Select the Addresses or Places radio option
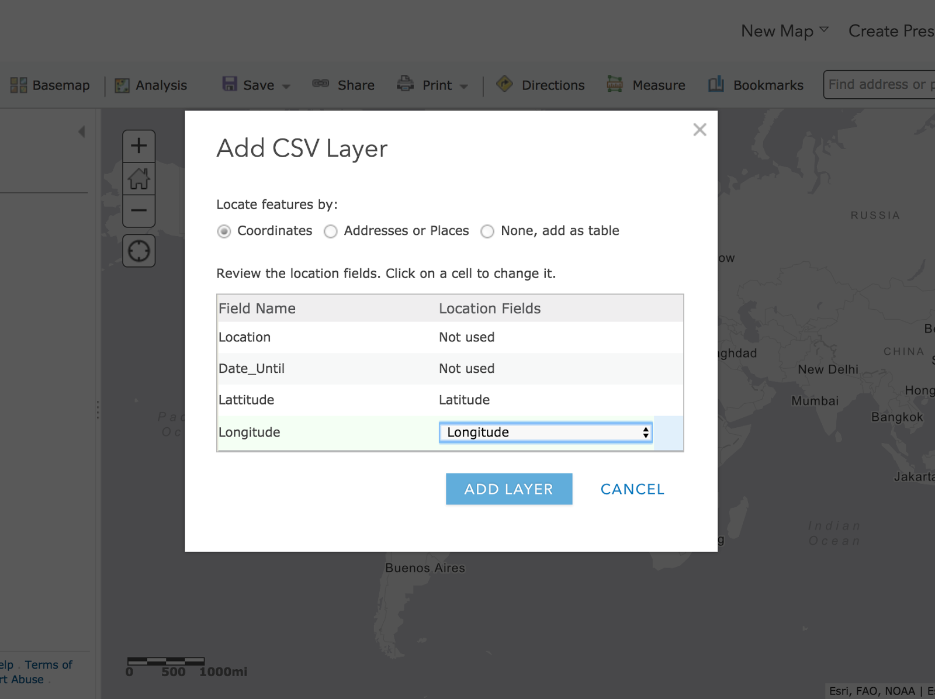 click(331, 231)
